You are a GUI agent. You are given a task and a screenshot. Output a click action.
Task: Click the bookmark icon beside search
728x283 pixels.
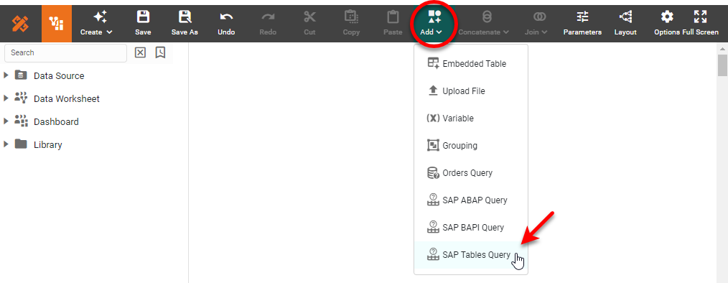tap(160, 52)
